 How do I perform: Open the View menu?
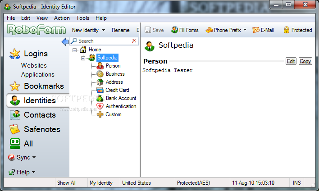(42, 18)
